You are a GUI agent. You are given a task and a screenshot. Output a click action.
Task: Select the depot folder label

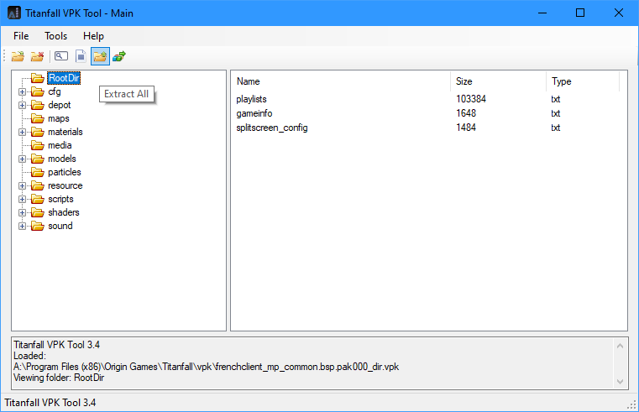(x=59, y=105)
